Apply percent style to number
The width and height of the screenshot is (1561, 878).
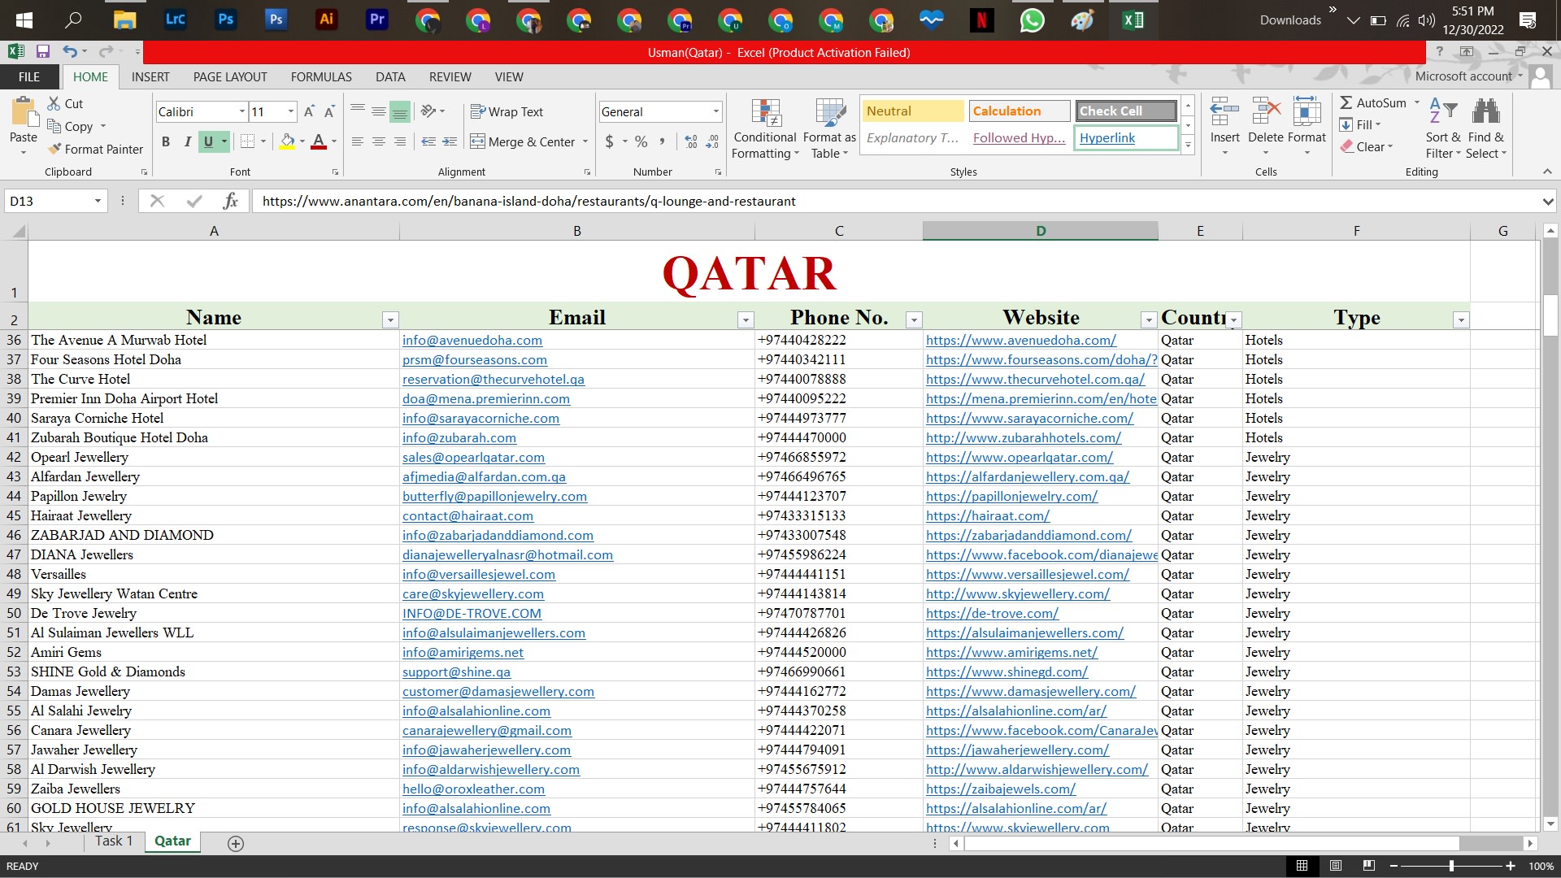641,141
